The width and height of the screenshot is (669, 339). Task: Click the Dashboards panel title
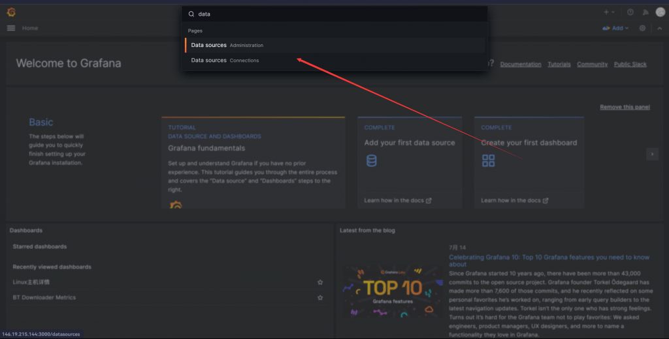[26, 230]
